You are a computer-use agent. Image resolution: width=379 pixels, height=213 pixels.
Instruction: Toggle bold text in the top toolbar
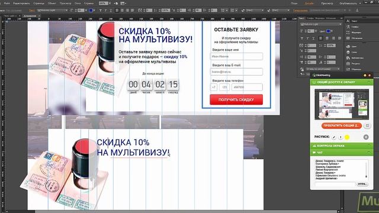[100, 11]
